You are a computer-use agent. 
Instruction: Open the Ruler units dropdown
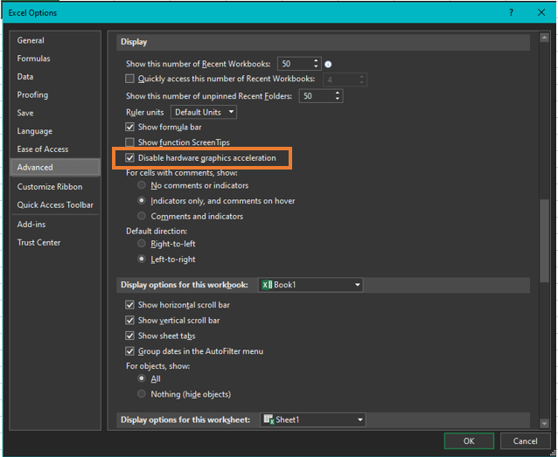pos(204,112)
